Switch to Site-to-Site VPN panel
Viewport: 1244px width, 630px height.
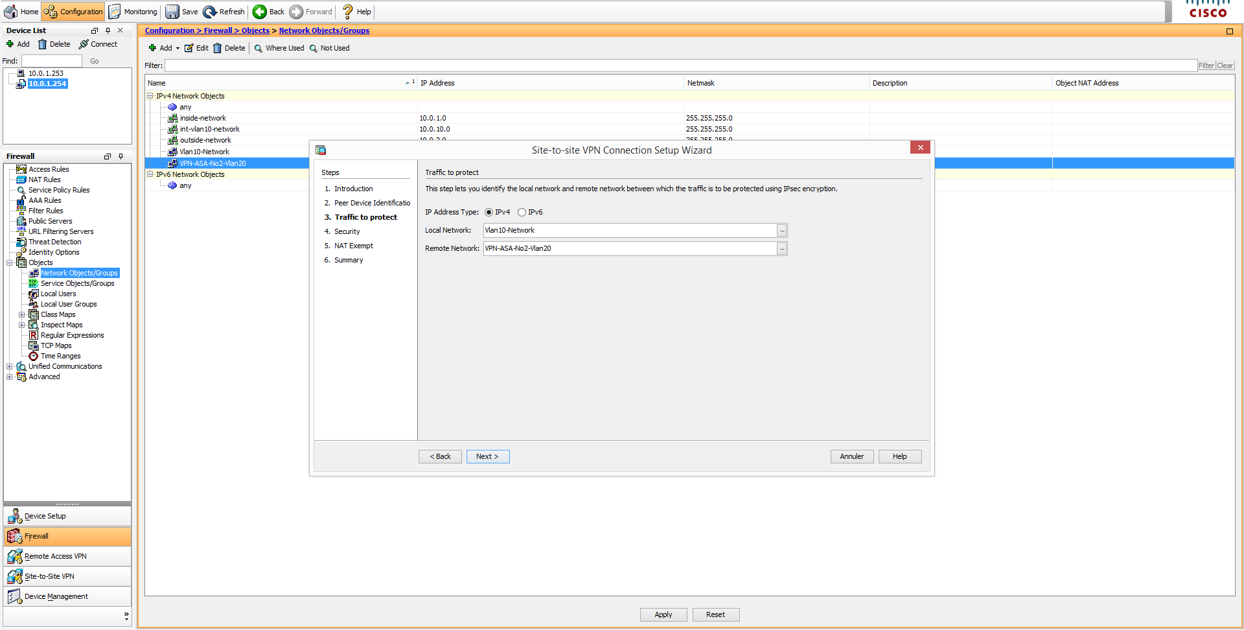point(67,577)
